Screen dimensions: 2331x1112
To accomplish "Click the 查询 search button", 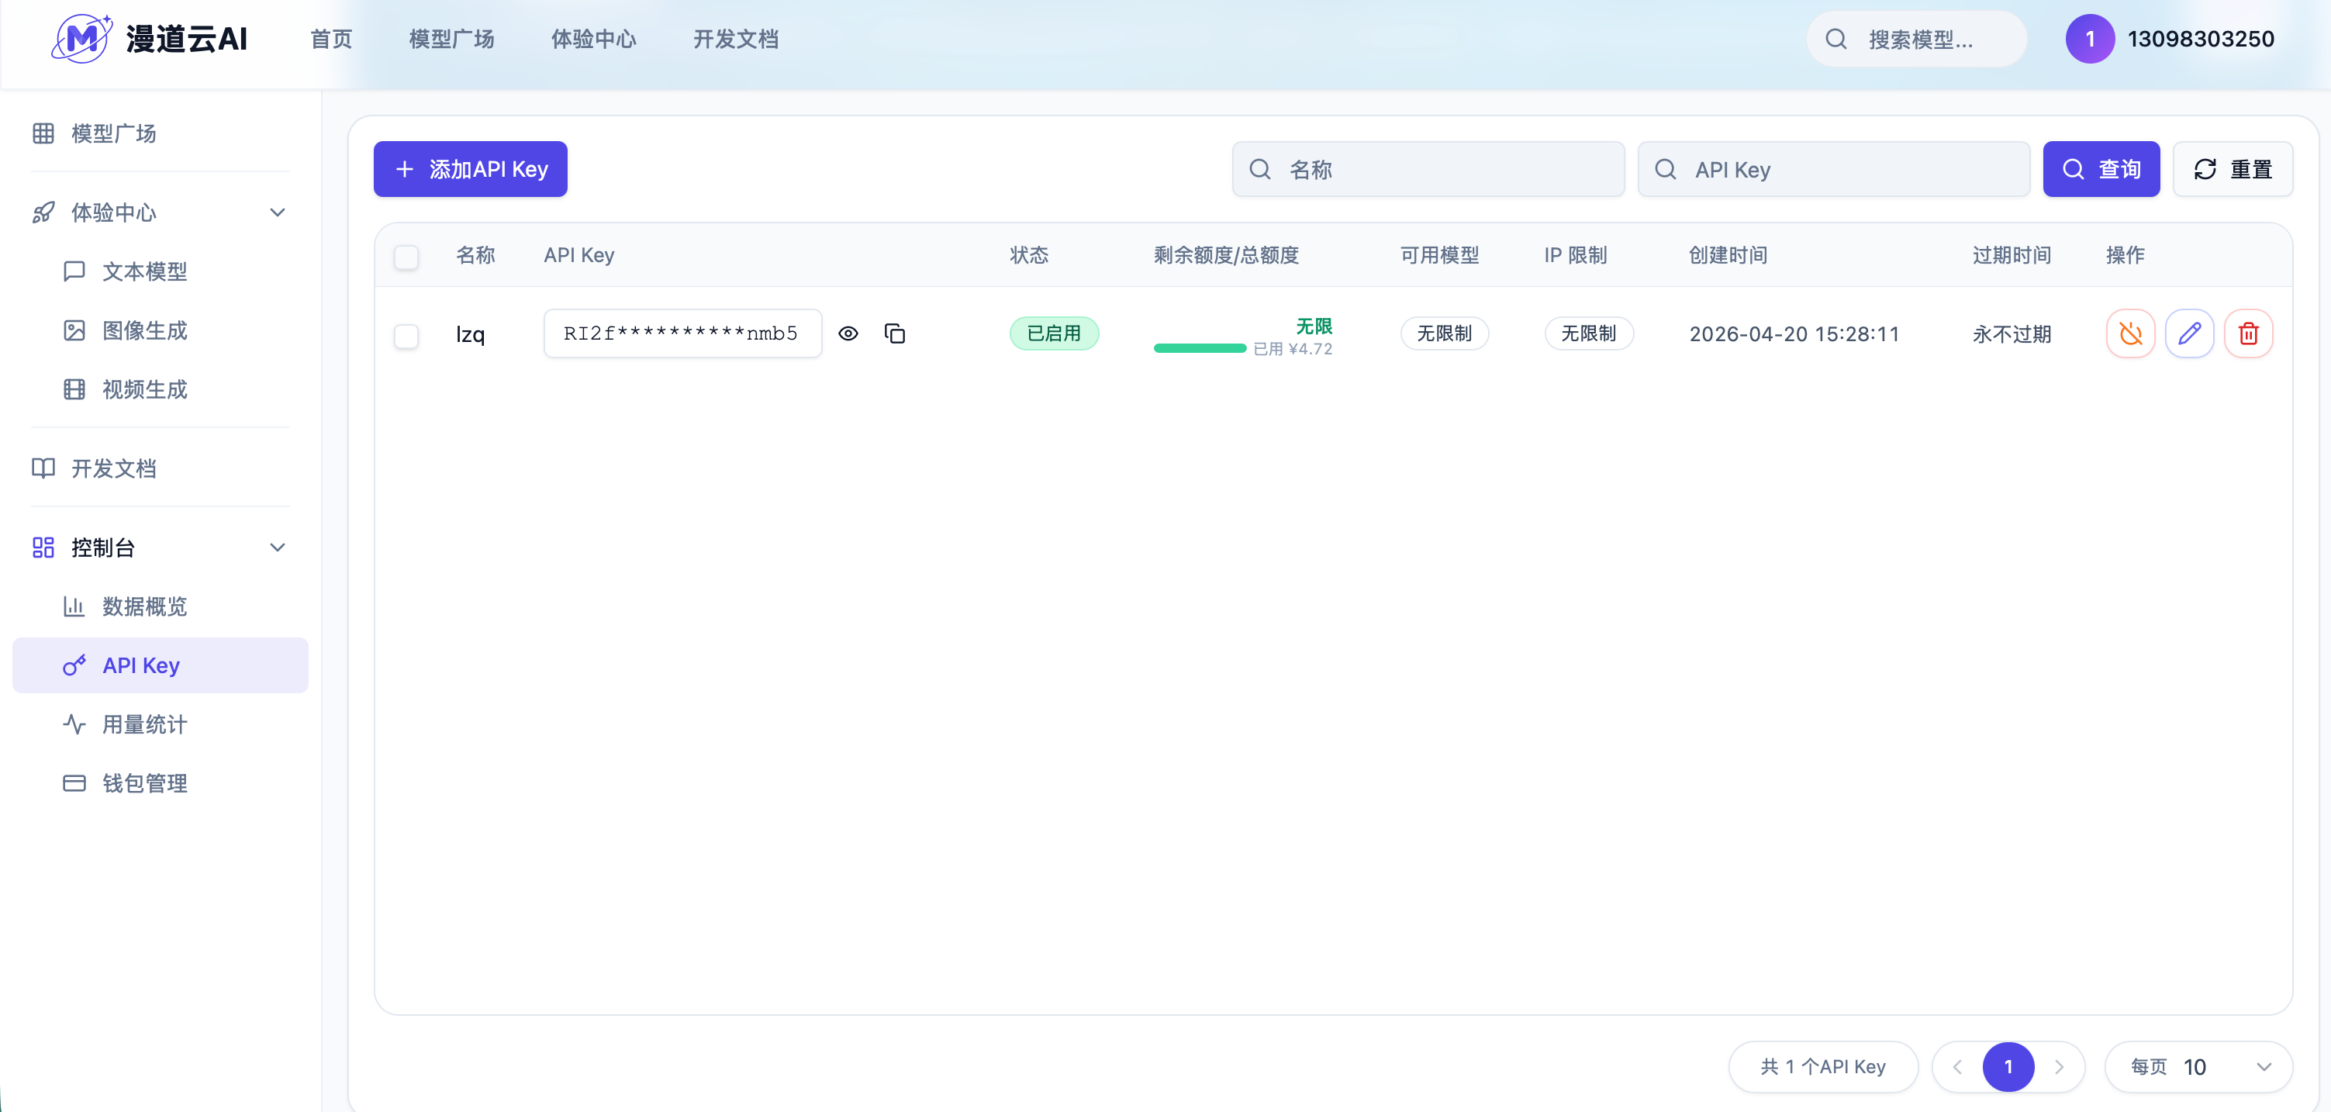I will [x=2101, y=168].
